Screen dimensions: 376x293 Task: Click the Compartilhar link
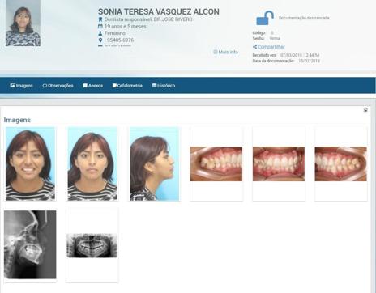pos(271,47)
